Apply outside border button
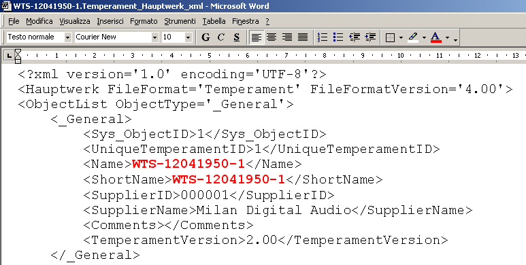 (x=390, y=37)
